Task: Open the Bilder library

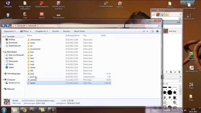Action: point(11,58)
